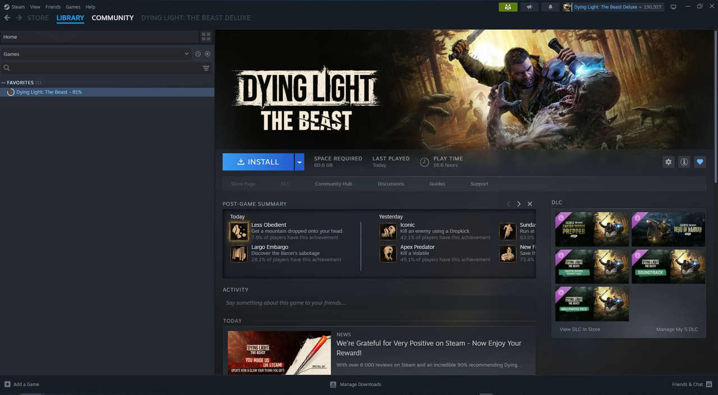Image resolution: width=718 pixels, height=395 pixels.
Task: Click the page vertical scrollbar
Action: click(x=715, y=107)
